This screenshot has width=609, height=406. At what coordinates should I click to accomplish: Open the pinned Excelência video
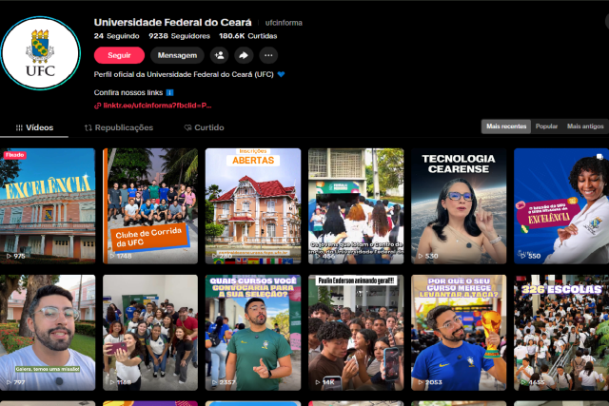[x=48, y=206]
